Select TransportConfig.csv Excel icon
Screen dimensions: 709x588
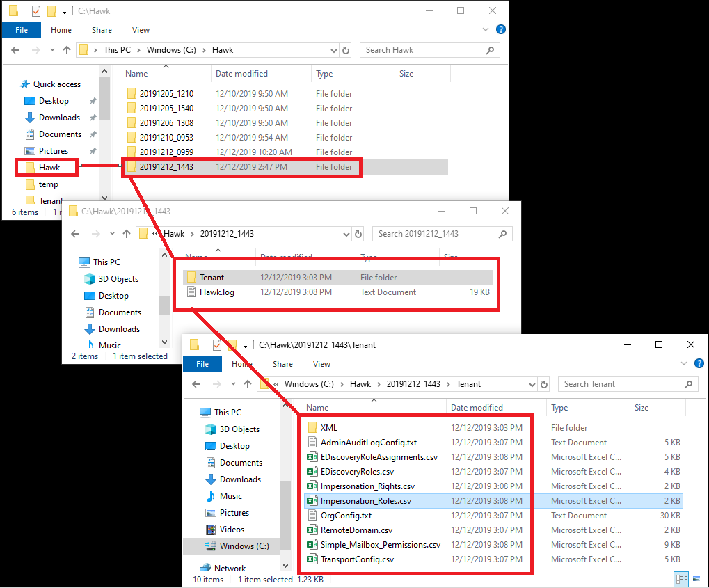pos(312,559)
